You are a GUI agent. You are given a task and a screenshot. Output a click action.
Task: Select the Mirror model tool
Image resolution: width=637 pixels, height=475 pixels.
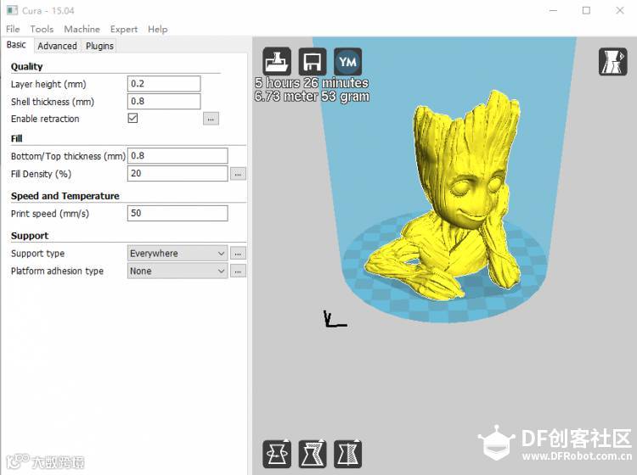pyautogui.click(x=347, y=454)
